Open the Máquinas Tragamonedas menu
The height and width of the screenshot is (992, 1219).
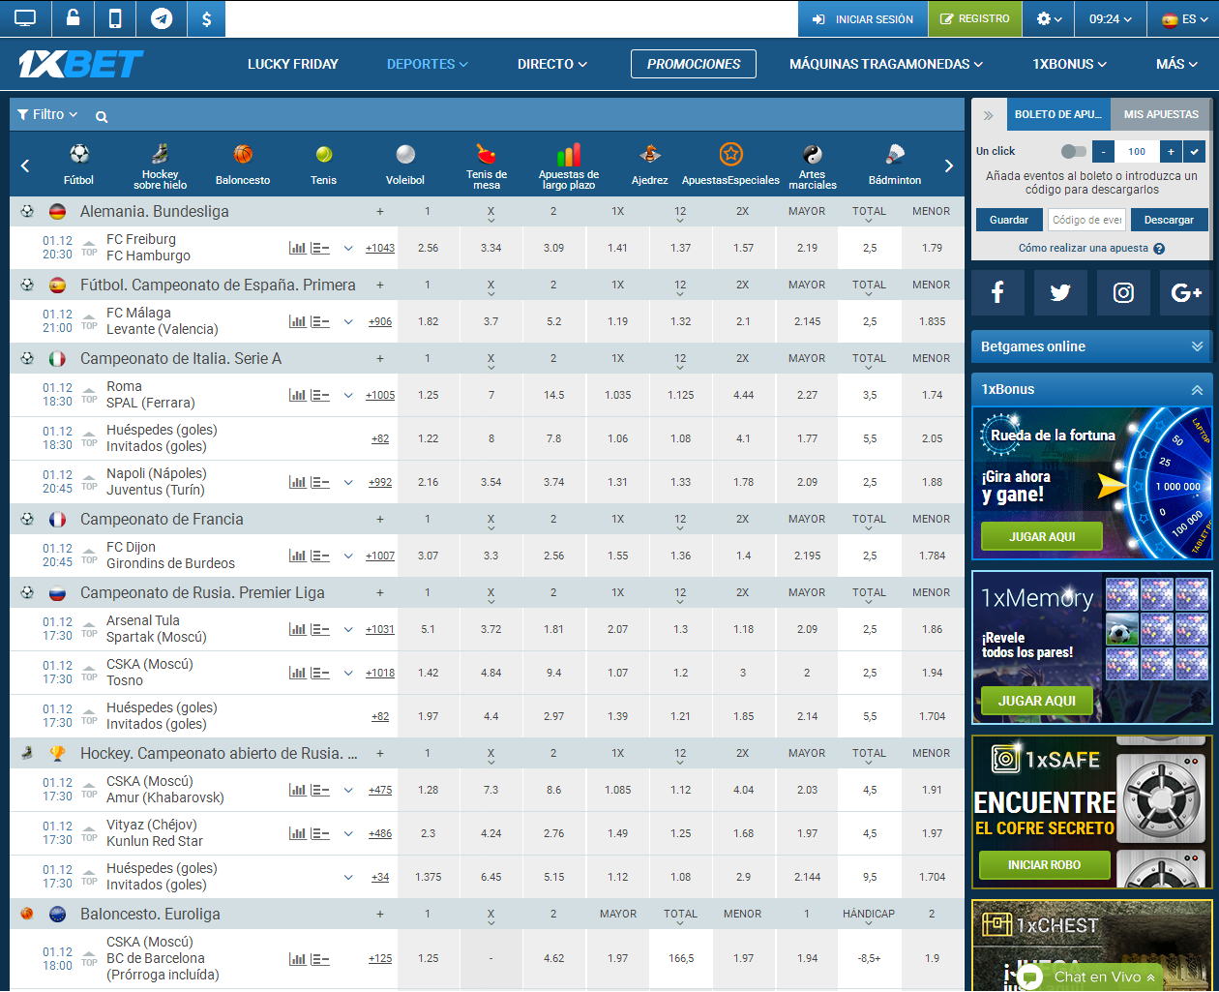[886, 64]
